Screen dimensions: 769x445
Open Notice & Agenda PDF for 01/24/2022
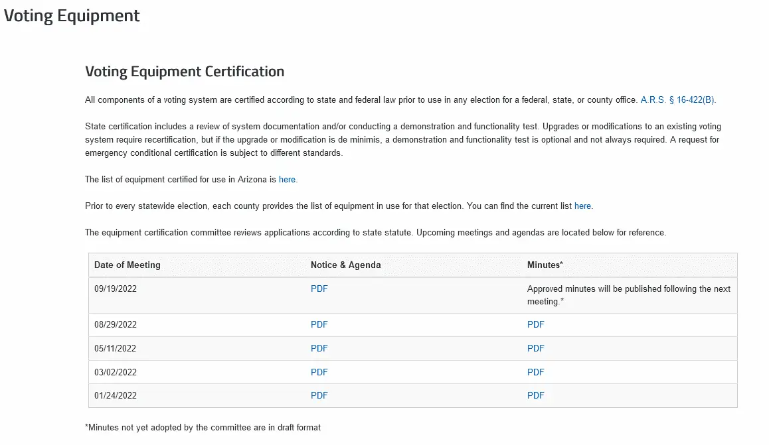pyautogui.click(x=319, y=396)
